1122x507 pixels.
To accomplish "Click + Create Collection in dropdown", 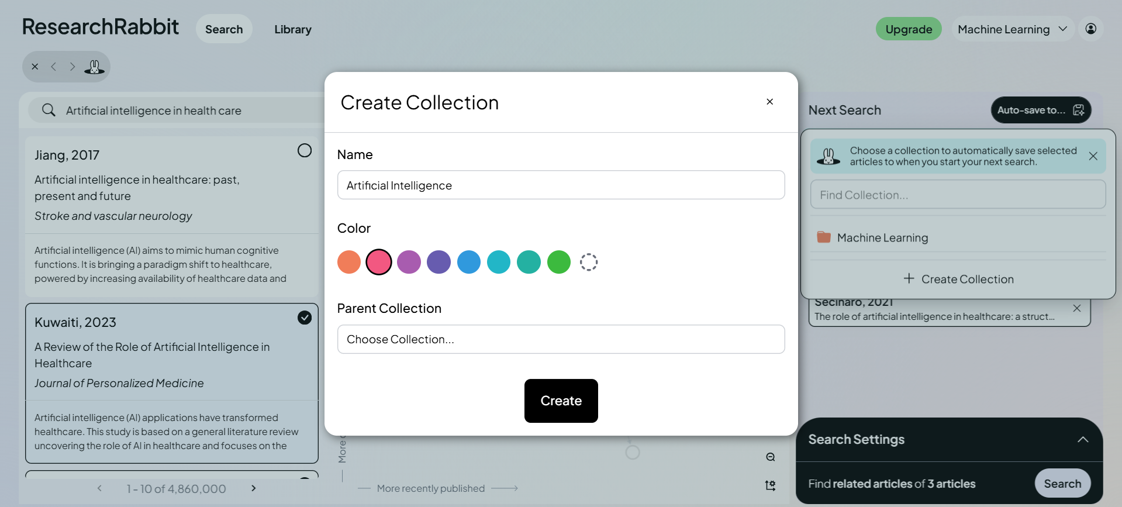I will click(x=958, y=279).
